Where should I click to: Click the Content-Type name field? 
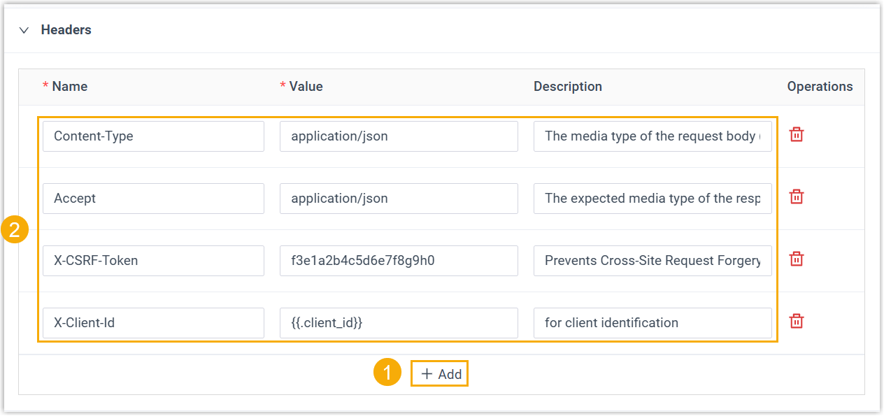pos(153,136)
